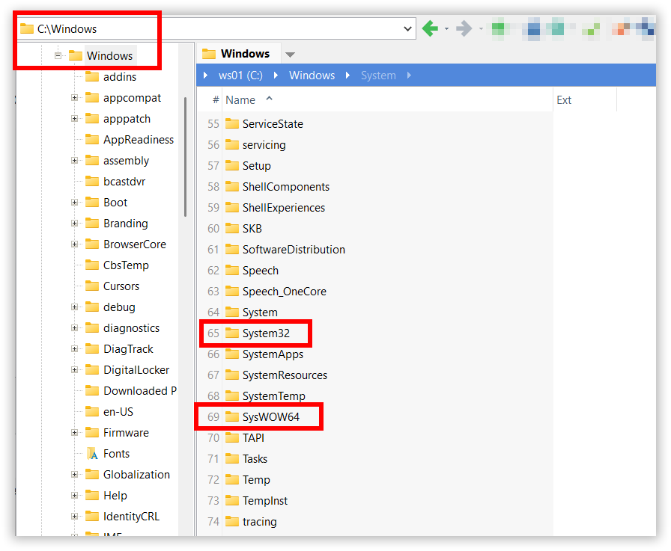Expand the BrowserCore tree node

(x=74, y=244)
